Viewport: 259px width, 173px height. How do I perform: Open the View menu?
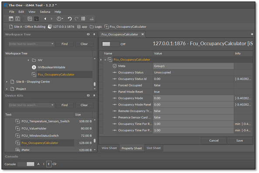coord(32,12)
